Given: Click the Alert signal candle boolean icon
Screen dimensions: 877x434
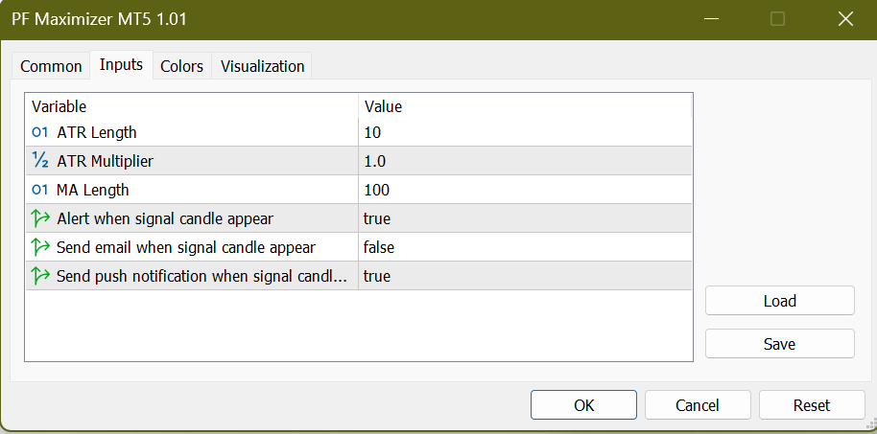Looking at the screenshot, I should pos(40,218).
